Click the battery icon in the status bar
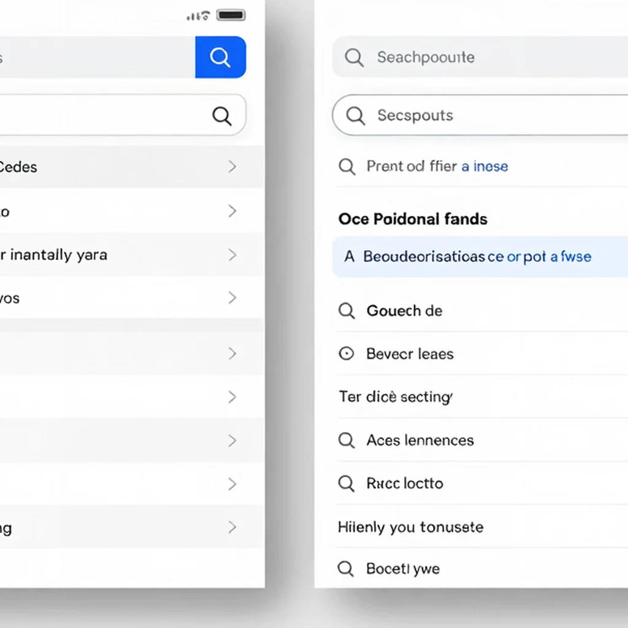The width and height of the screenshot is (628, 628). click(231, 15)
